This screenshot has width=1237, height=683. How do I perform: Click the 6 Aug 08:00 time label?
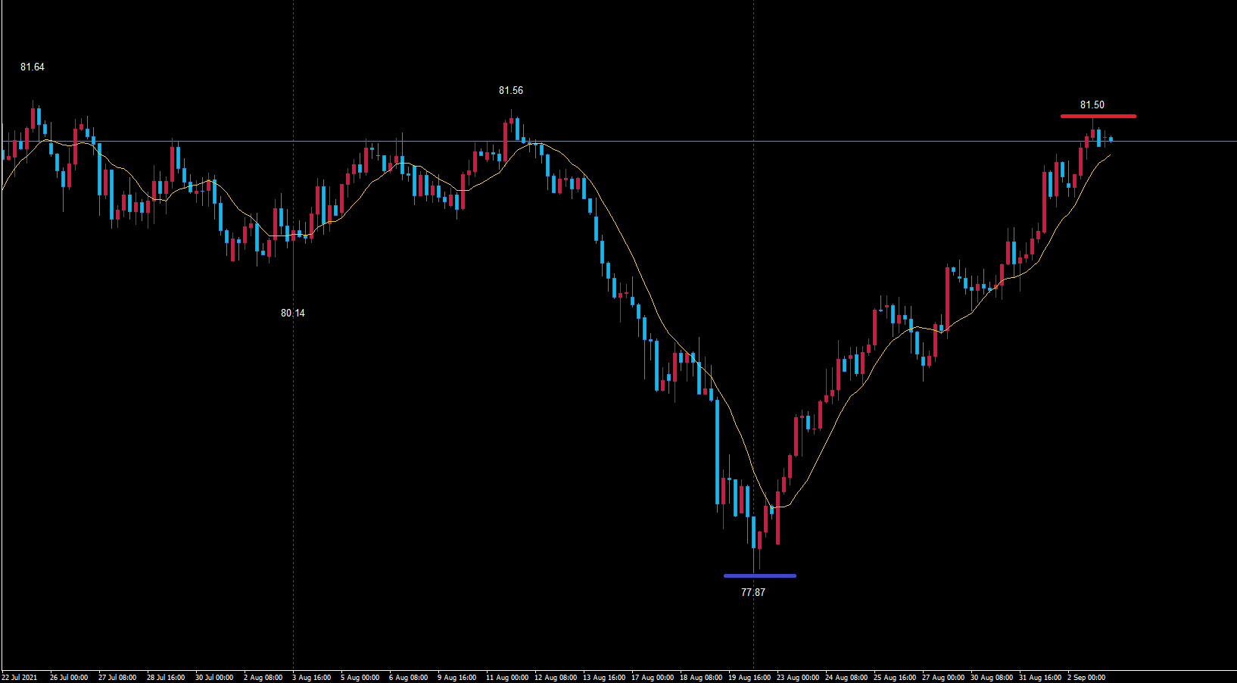409,678
